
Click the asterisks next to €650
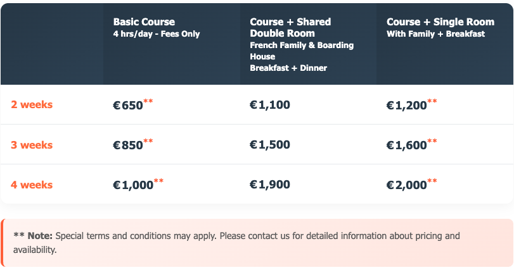(x=148, y=101)
